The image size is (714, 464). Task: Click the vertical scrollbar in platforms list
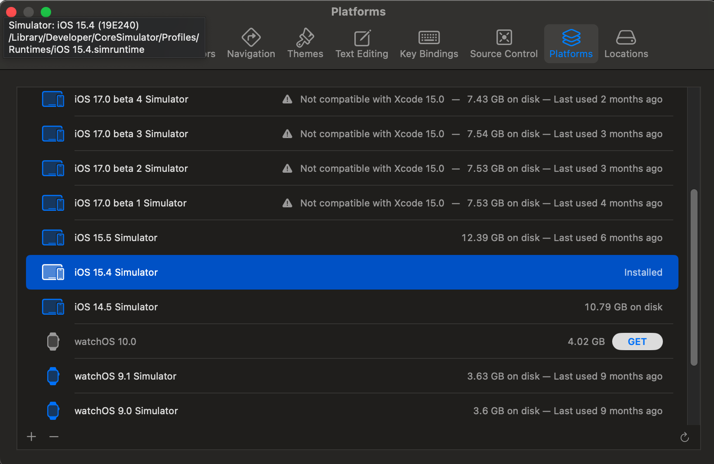tap(694, 277)
